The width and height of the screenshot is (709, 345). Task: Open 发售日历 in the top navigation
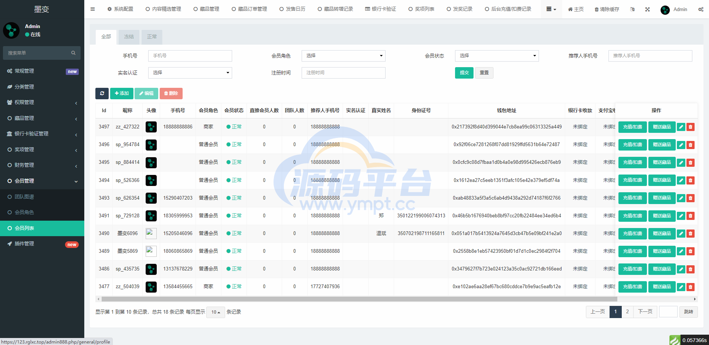(x=292, y=9)
